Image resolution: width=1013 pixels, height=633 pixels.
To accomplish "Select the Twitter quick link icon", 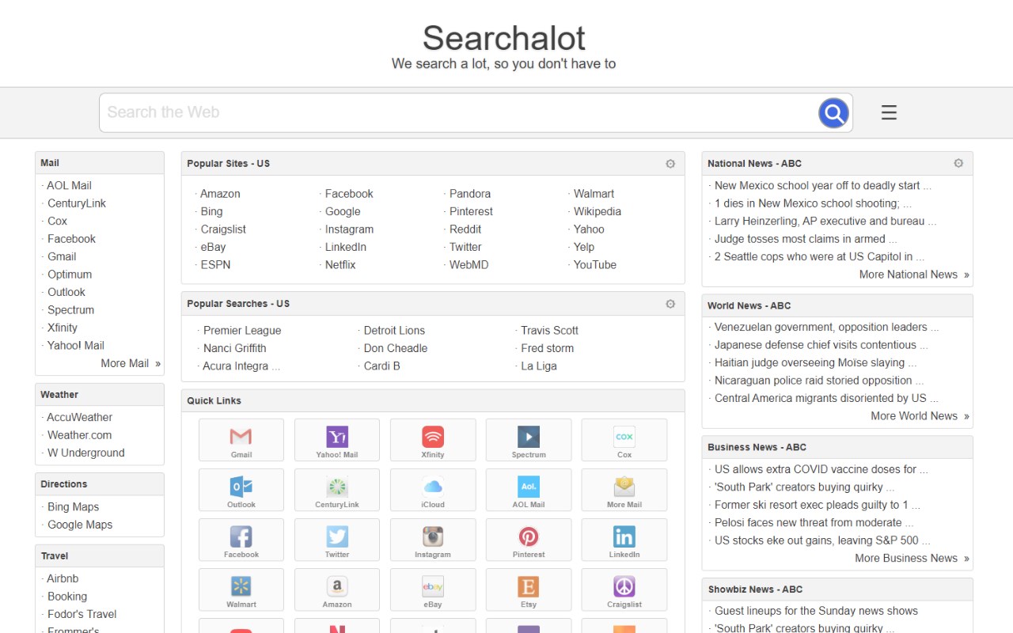I will (337, 539).
